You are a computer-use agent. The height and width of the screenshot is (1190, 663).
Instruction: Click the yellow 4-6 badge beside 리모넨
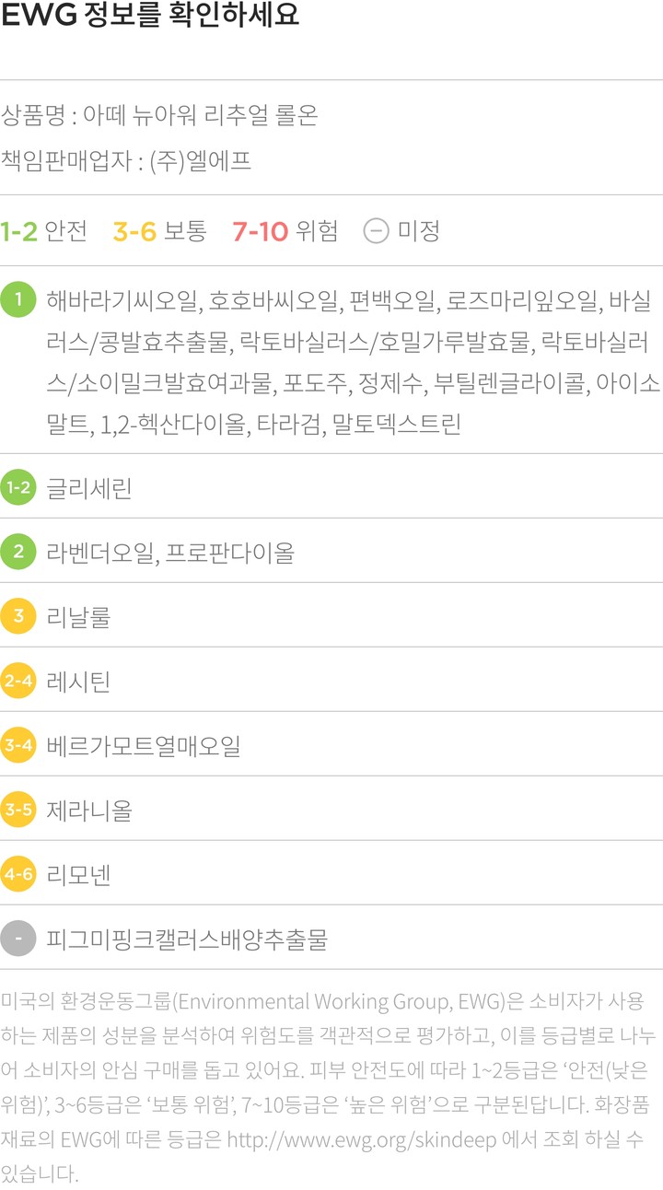pos(18,875)
